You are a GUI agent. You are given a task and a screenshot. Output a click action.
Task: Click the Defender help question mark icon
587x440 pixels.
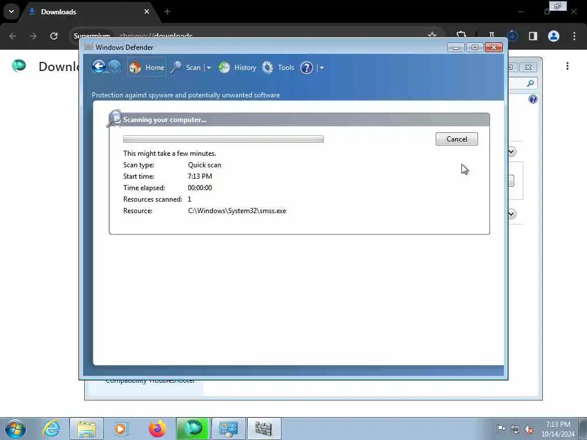click(x=307, y=68)
